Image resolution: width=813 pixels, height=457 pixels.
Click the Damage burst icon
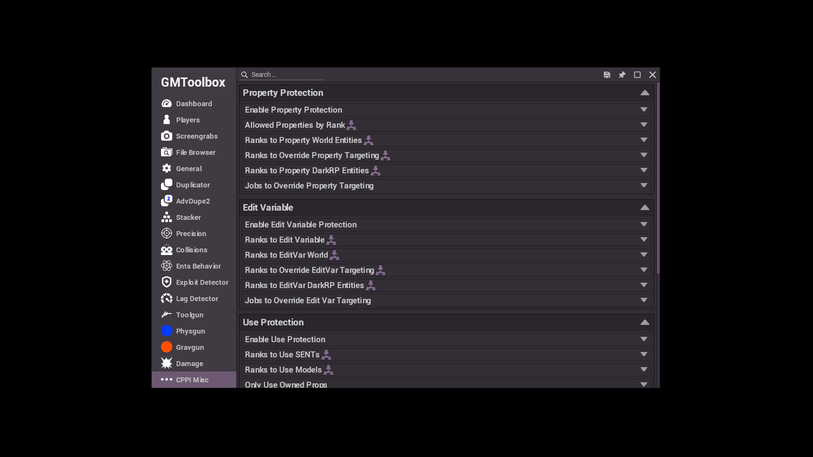pyautogui.click(x=166, y=363)
